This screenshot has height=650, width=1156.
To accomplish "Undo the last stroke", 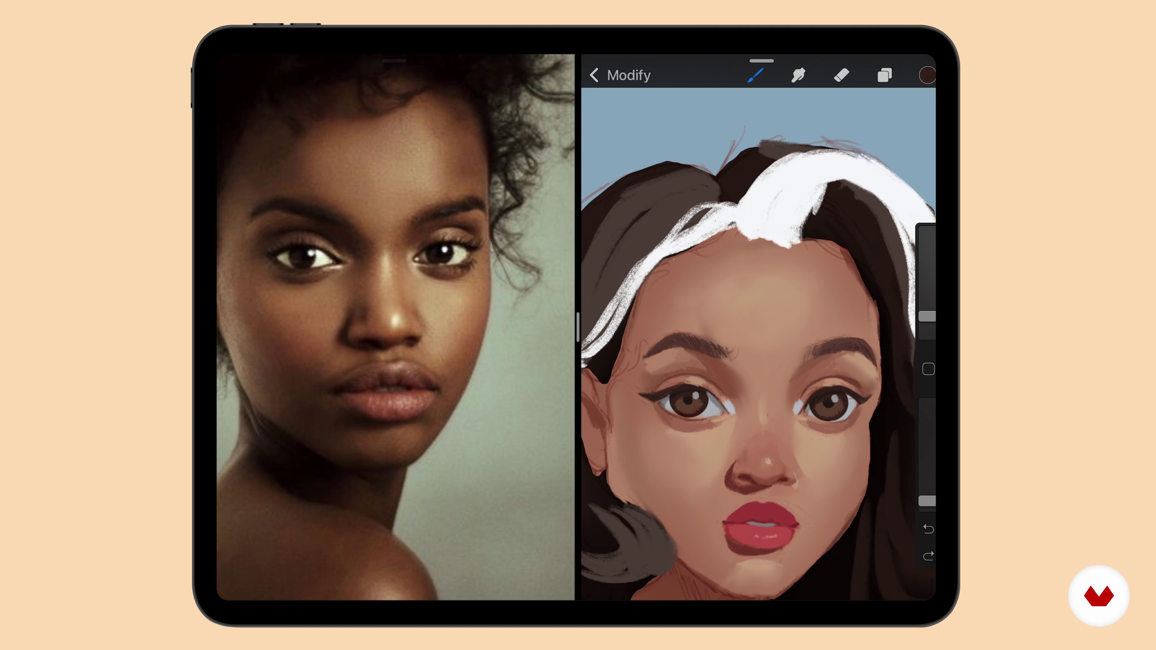I will 928,529.
